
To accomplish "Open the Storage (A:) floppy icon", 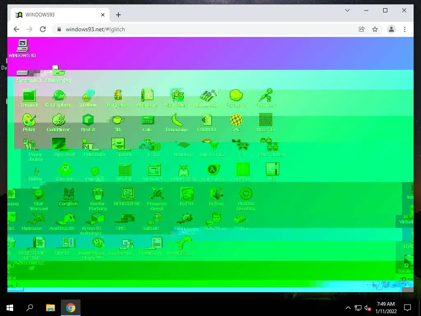I will pos(58,70).
